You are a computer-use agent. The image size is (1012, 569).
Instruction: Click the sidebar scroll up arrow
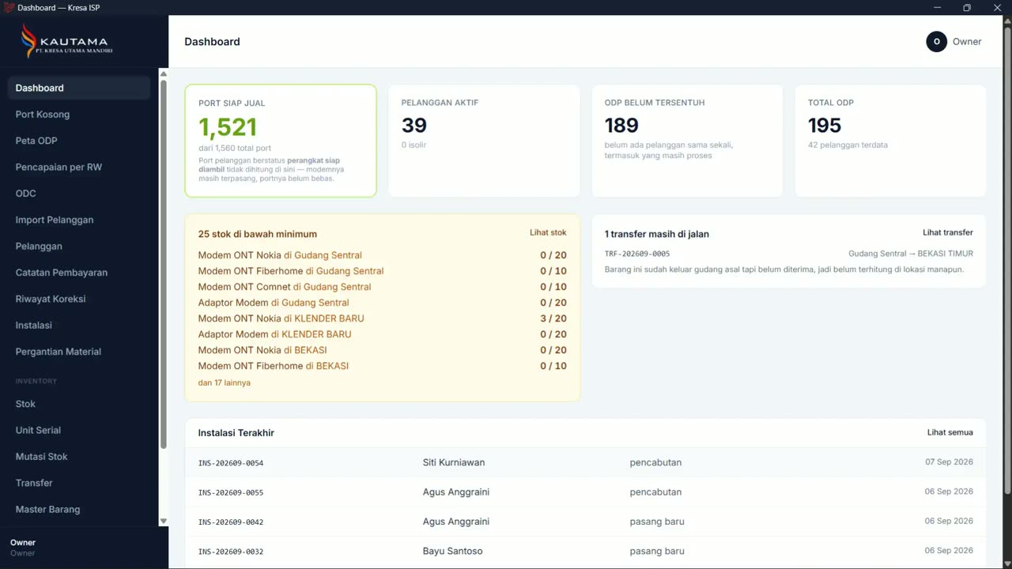pos(164,73)
